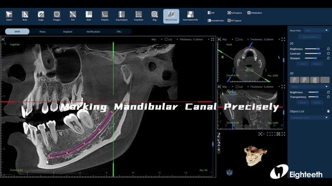Click the MT Capture button
The width and height of the screenshot is (332, 186).
click(x=234, y=21)
